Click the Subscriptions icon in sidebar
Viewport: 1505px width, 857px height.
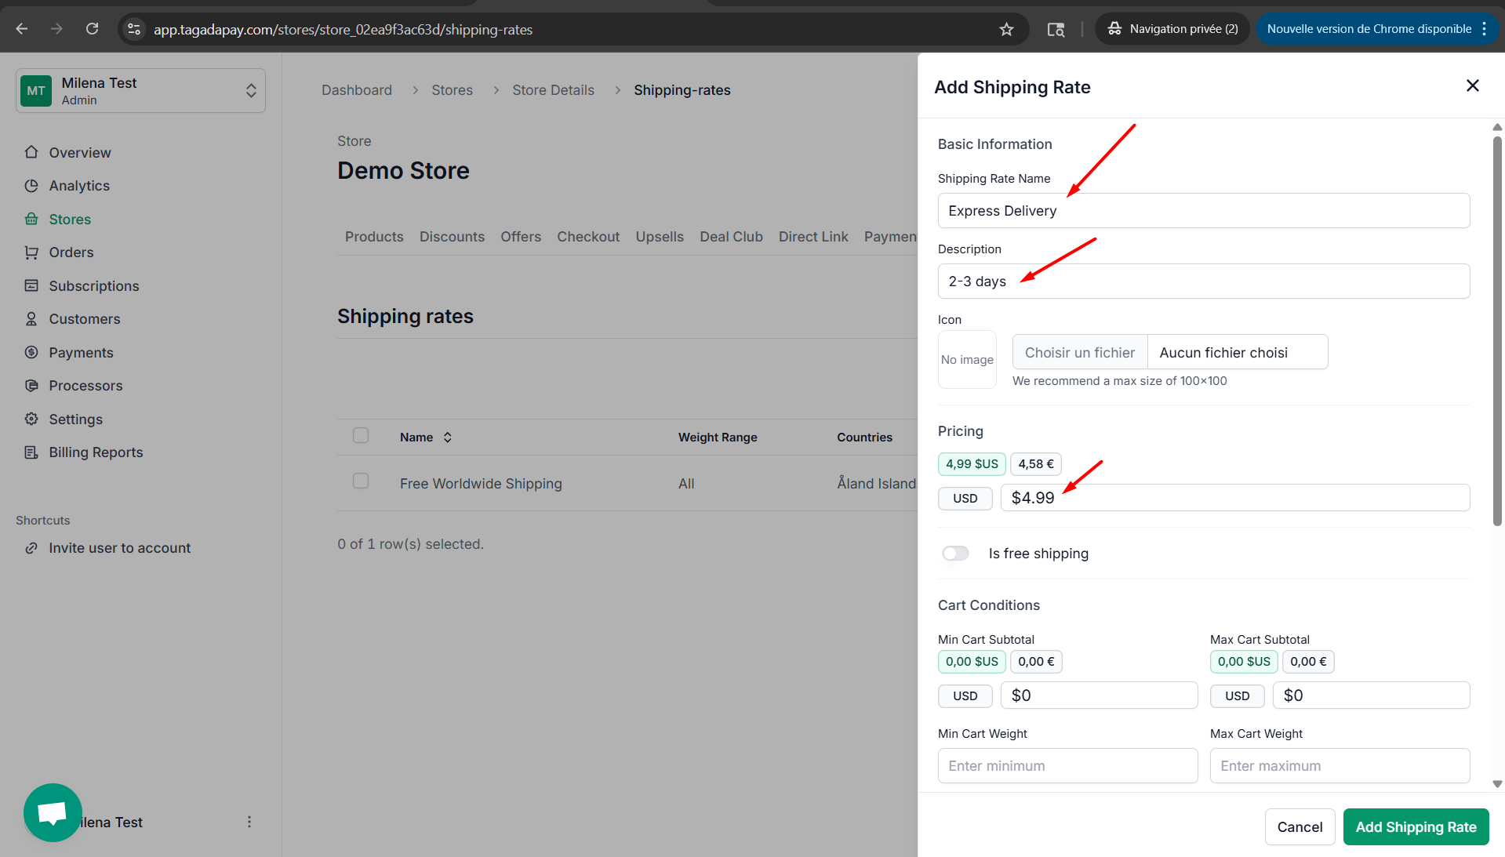point(31,285)
